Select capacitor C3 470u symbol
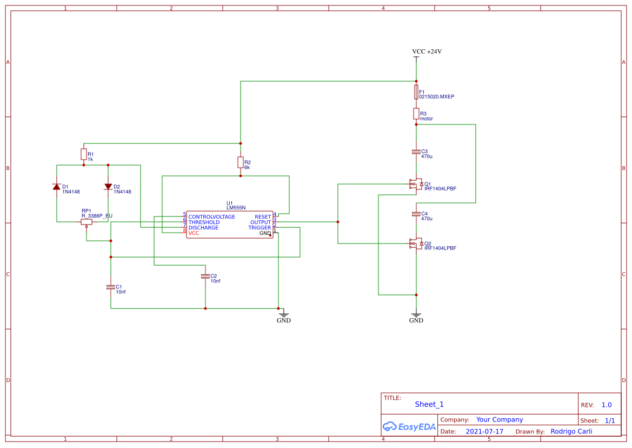The height and width of the screenshot is (448, 632). click(x=415, y=151)
